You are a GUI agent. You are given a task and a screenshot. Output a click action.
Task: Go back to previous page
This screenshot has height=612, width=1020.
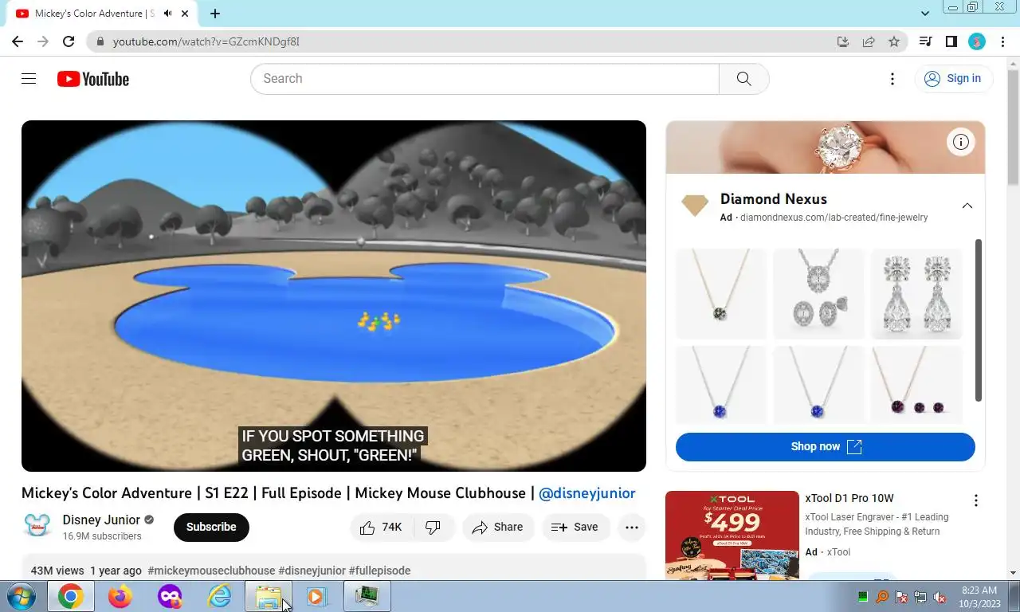[x=18, y=41]
